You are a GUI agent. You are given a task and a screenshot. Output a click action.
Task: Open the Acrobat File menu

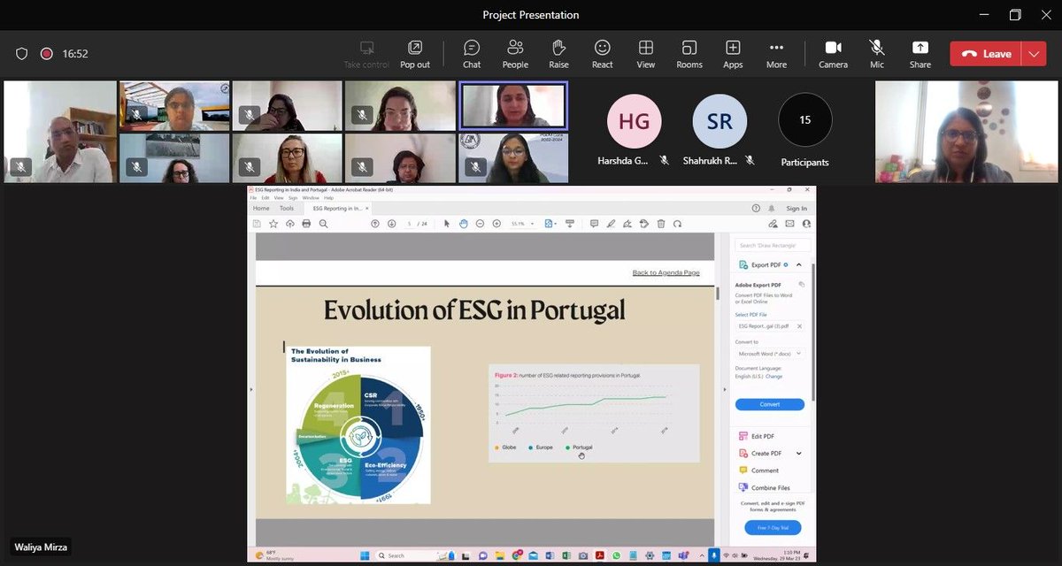[x=253, y=198]
